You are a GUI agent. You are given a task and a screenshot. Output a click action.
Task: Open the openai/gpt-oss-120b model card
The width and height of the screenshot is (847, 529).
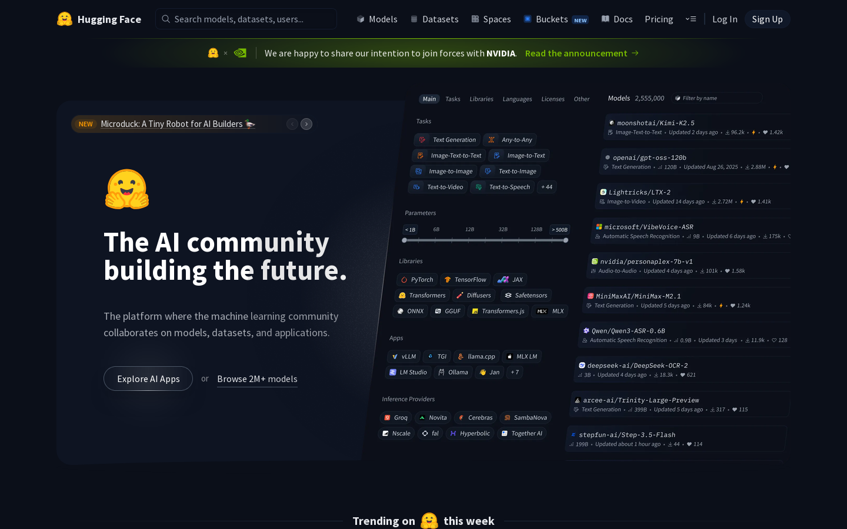(696, 162)
